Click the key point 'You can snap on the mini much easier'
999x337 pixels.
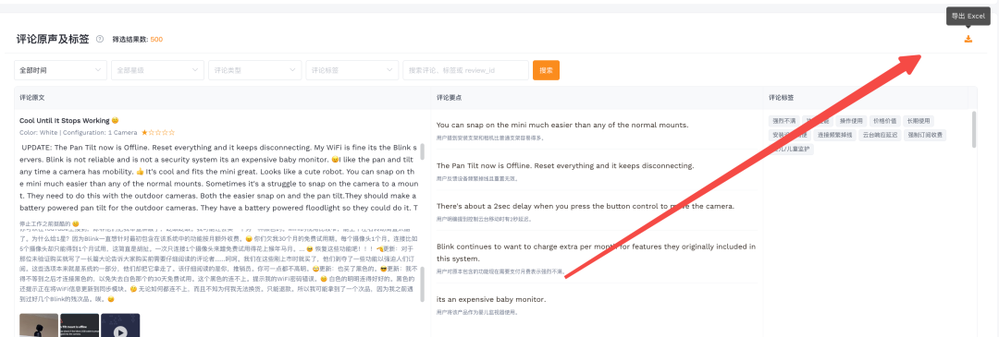(562, 125)
